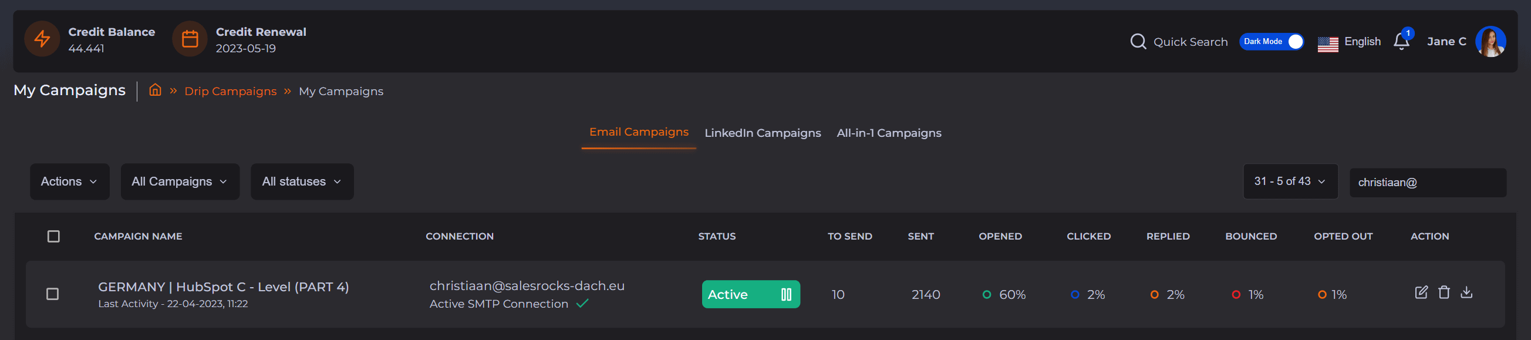This screenshot has height=340, width=1531.
Task: Open the pagination range dropdown
Action: [x=1290, y=181]
